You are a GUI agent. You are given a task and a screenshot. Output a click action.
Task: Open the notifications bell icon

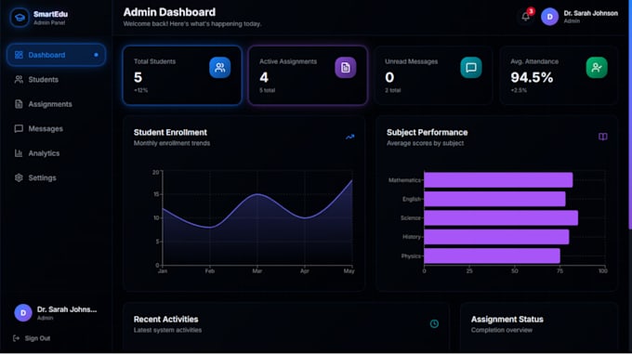[525, 17]
